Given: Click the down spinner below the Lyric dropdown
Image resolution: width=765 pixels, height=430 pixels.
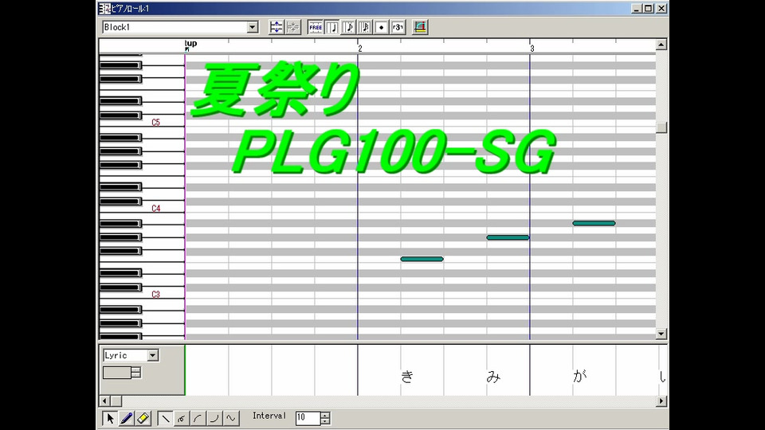Looking at the screenshot, I should coord(136,376).
